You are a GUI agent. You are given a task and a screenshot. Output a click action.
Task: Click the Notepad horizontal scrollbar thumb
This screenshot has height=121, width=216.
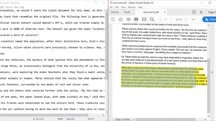pos(44,115)
